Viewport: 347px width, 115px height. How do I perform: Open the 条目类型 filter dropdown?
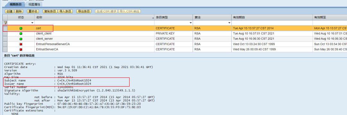tap(191, 23)
